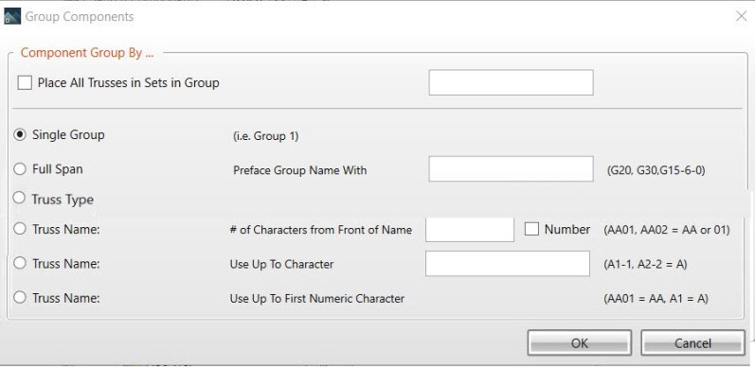Viewport: 755px width, 367px height.
Task: Enable Place All Trusses in Sets checkbox
Action: pos(25,82)
